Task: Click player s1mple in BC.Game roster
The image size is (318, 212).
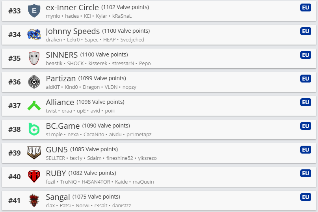Action: [54, 135]
